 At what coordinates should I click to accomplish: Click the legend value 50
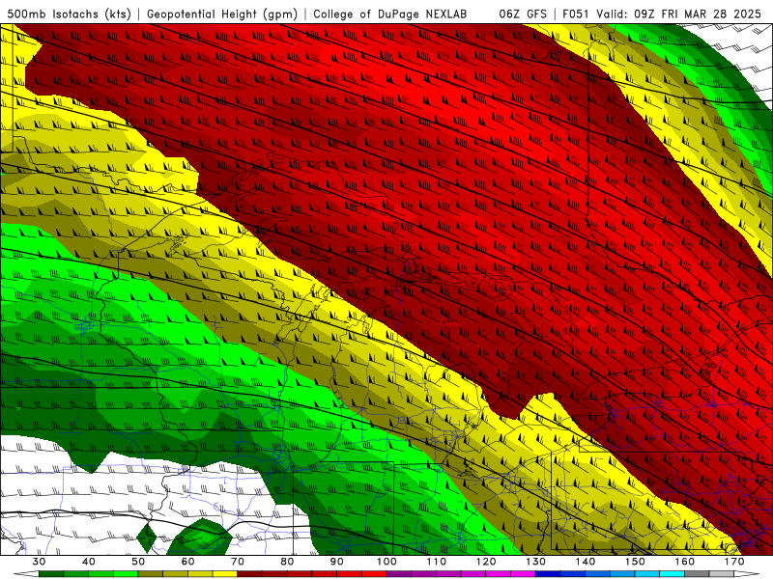[x=138, y=562]
